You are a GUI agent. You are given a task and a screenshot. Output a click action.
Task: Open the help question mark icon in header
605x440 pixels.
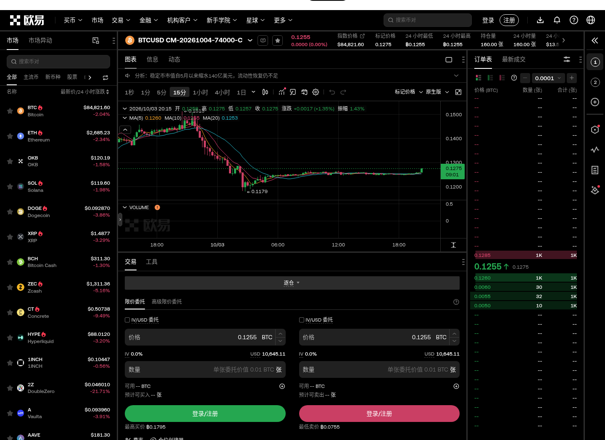coord(574,20)
